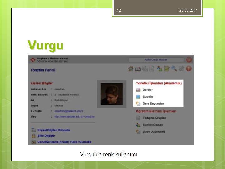Click the Öğretim Elemanı İşlemleri heading

(156, 111)
